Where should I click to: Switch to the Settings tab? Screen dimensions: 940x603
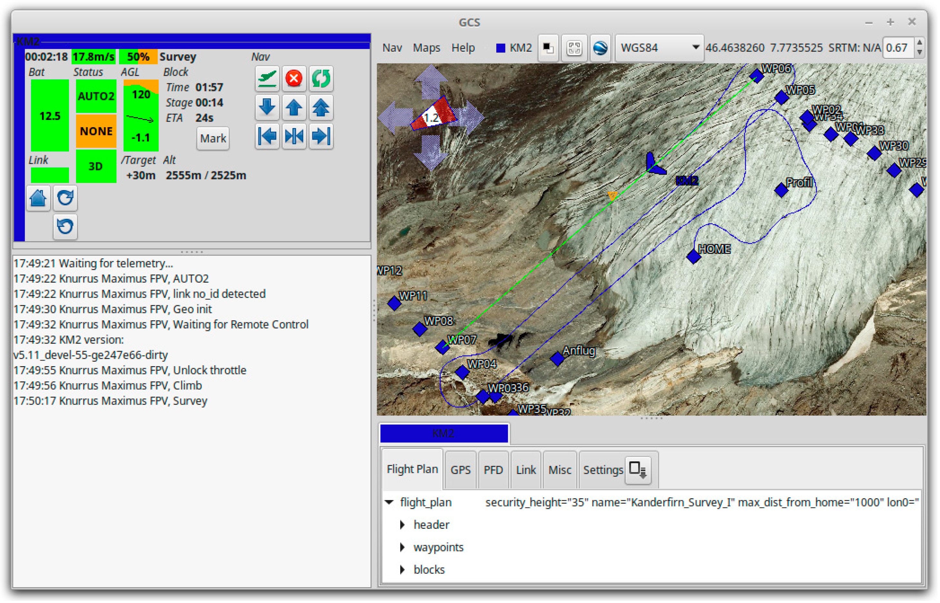[x=603, y=470]
